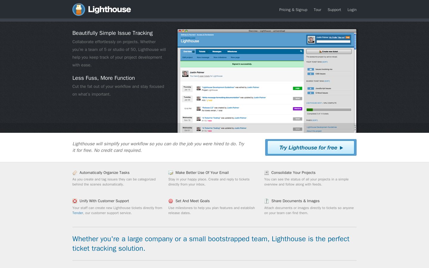Screen dimensions: 429x268
Task: Go to the Tour page
Action: coord(317,10)
